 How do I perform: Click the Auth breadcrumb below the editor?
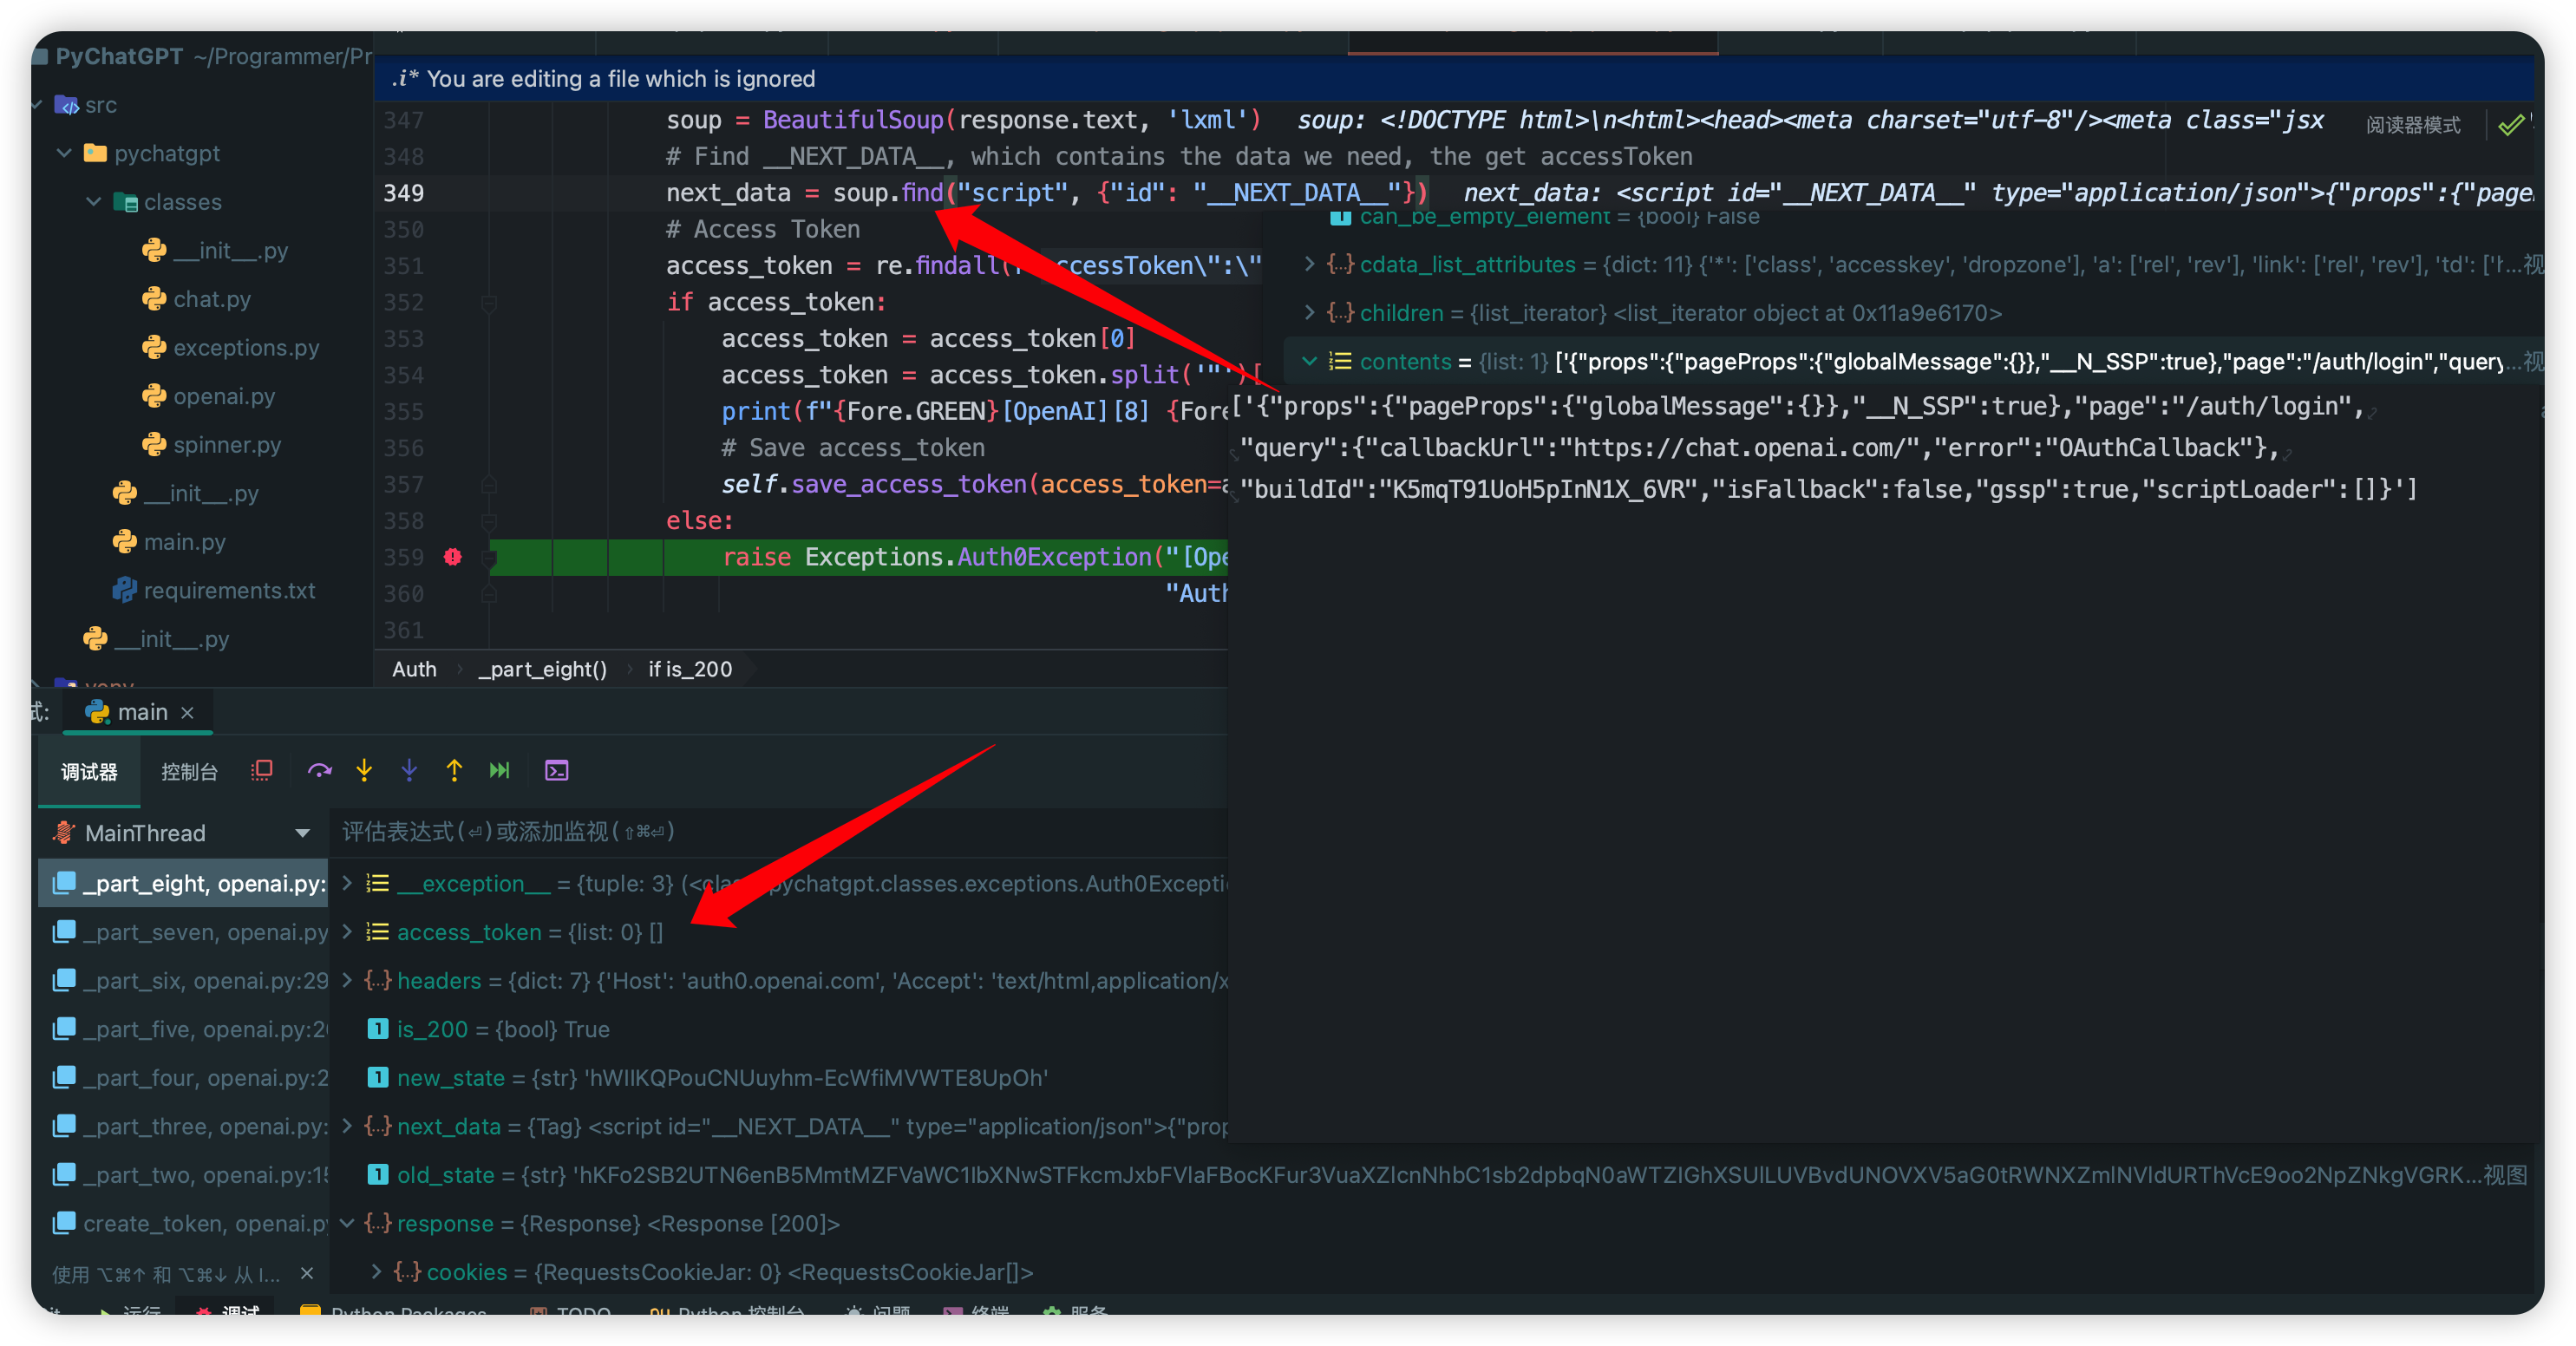click(413, 669)
